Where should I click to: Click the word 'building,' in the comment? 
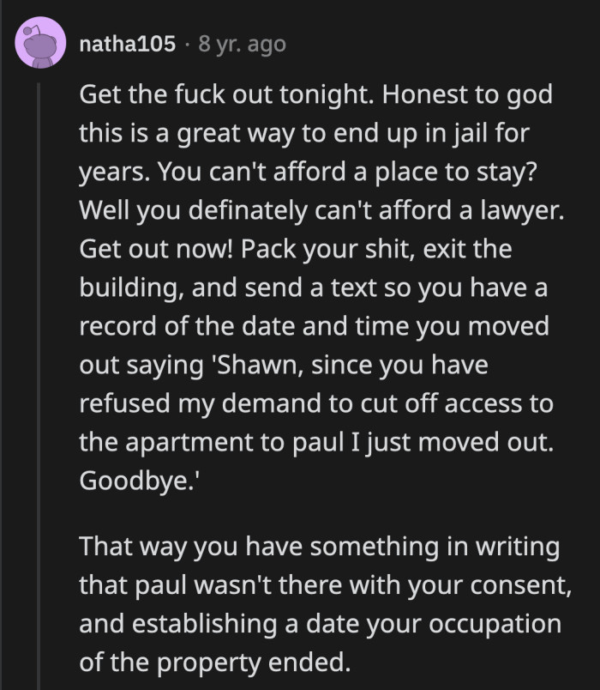(x=129, y=288)
